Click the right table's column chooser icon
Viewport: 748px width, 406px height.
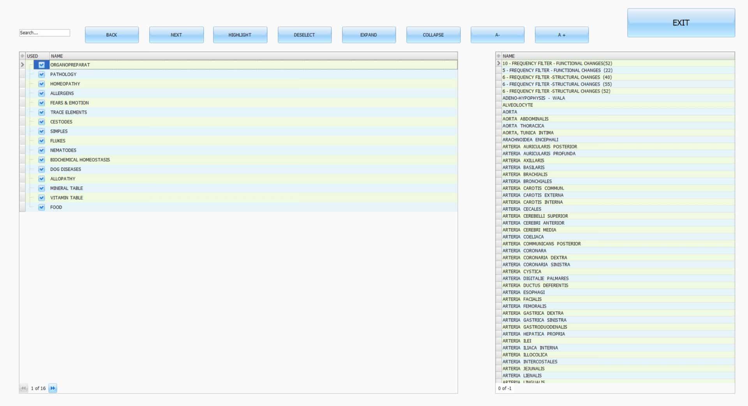498,56
